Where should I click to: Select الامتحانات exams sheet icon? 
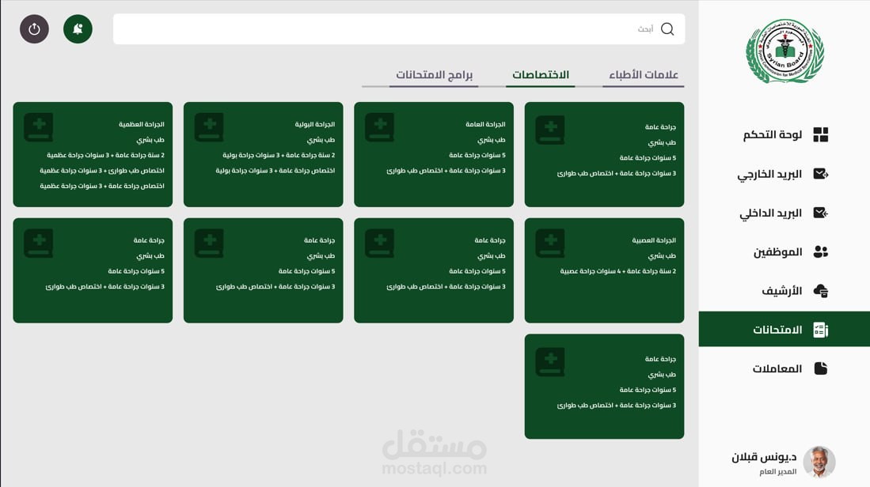[821, 330]
